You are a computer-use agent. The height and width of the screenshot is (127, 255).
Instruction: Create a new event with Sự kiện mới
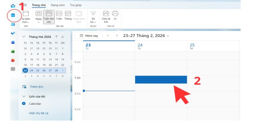(26, 17)
